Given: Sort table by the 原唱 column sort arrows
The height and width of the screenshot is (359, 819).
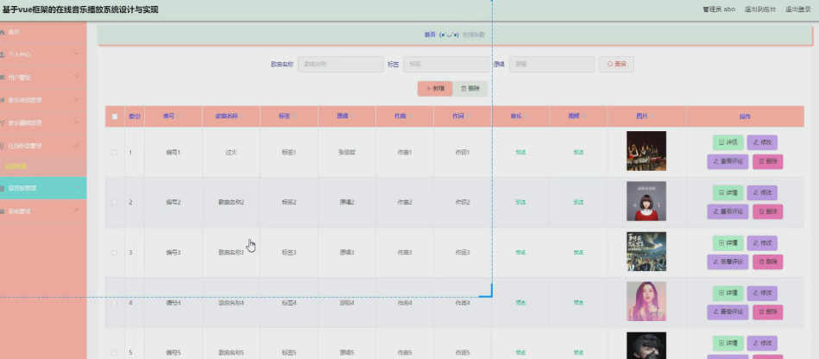Looking at the screenshot, I should [x=353, y=117].
